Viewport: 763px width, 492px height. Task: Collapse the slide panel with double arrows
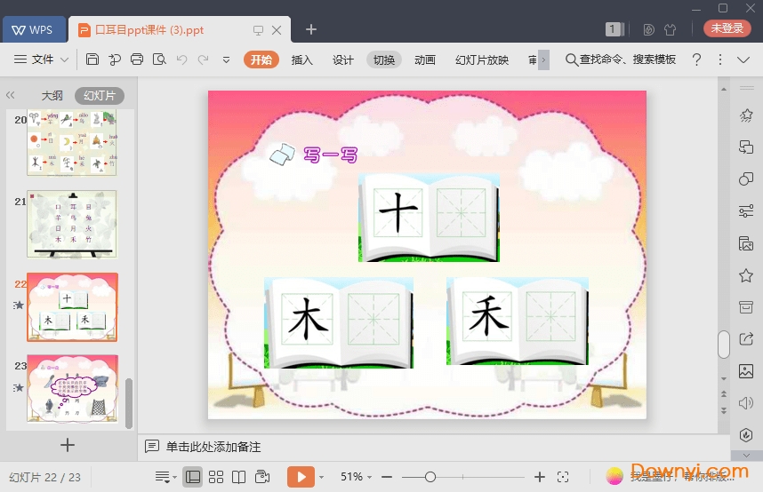tap(10, 95)
